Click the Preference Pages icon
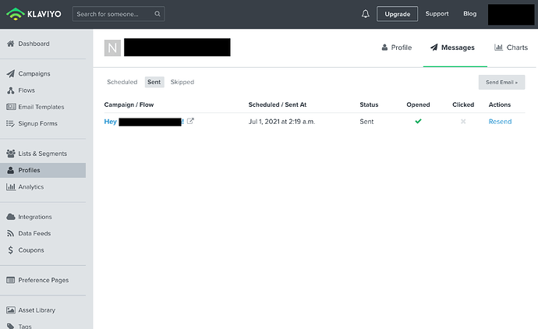The width and height of the screenshot is (538, 329). pos(11,280)
